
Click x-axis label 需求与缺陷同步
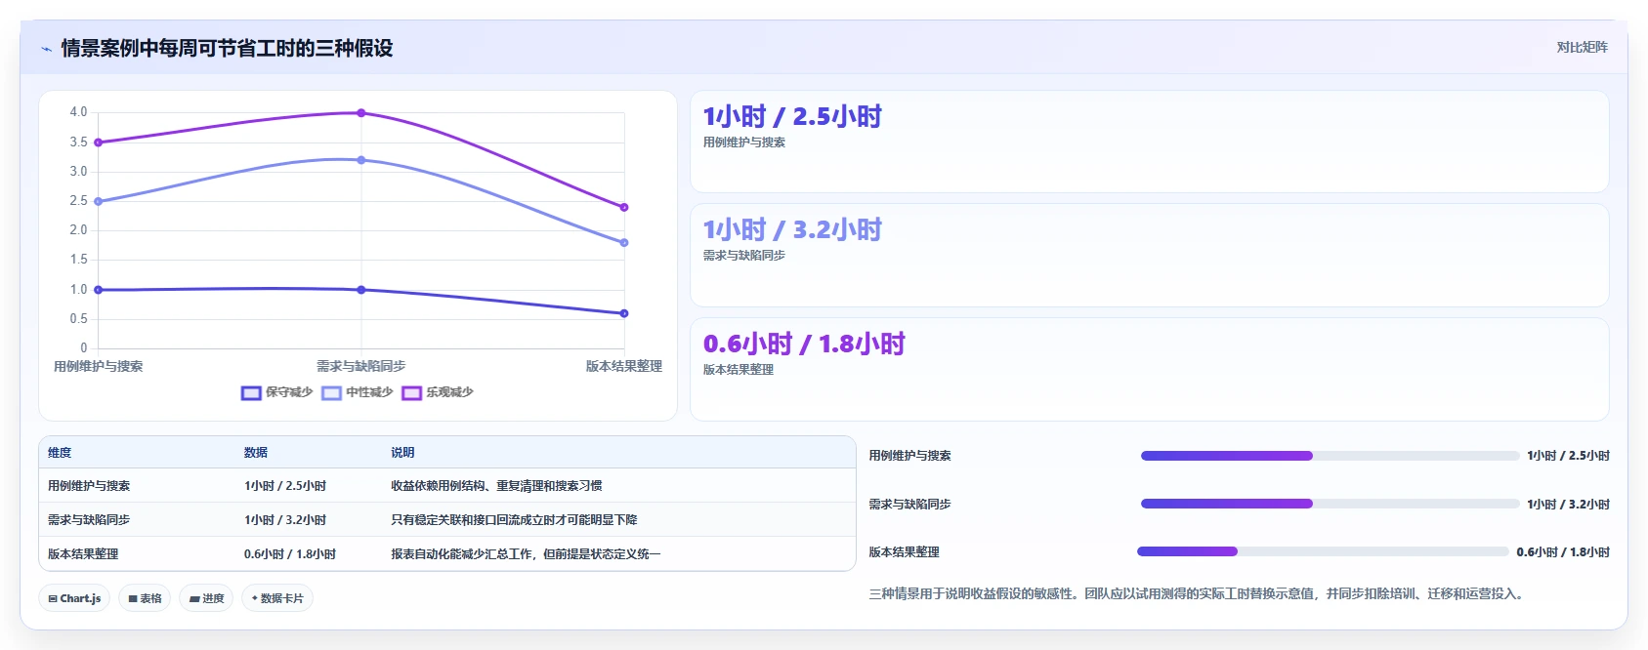pos(361,367)
